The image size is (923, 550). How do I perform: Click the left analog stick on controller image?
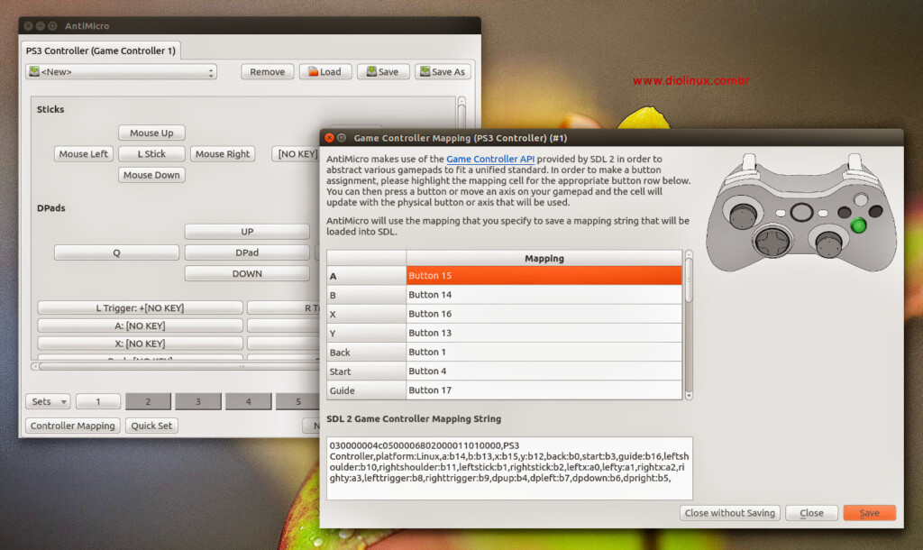pyautogui.click(x=744, y=215)
